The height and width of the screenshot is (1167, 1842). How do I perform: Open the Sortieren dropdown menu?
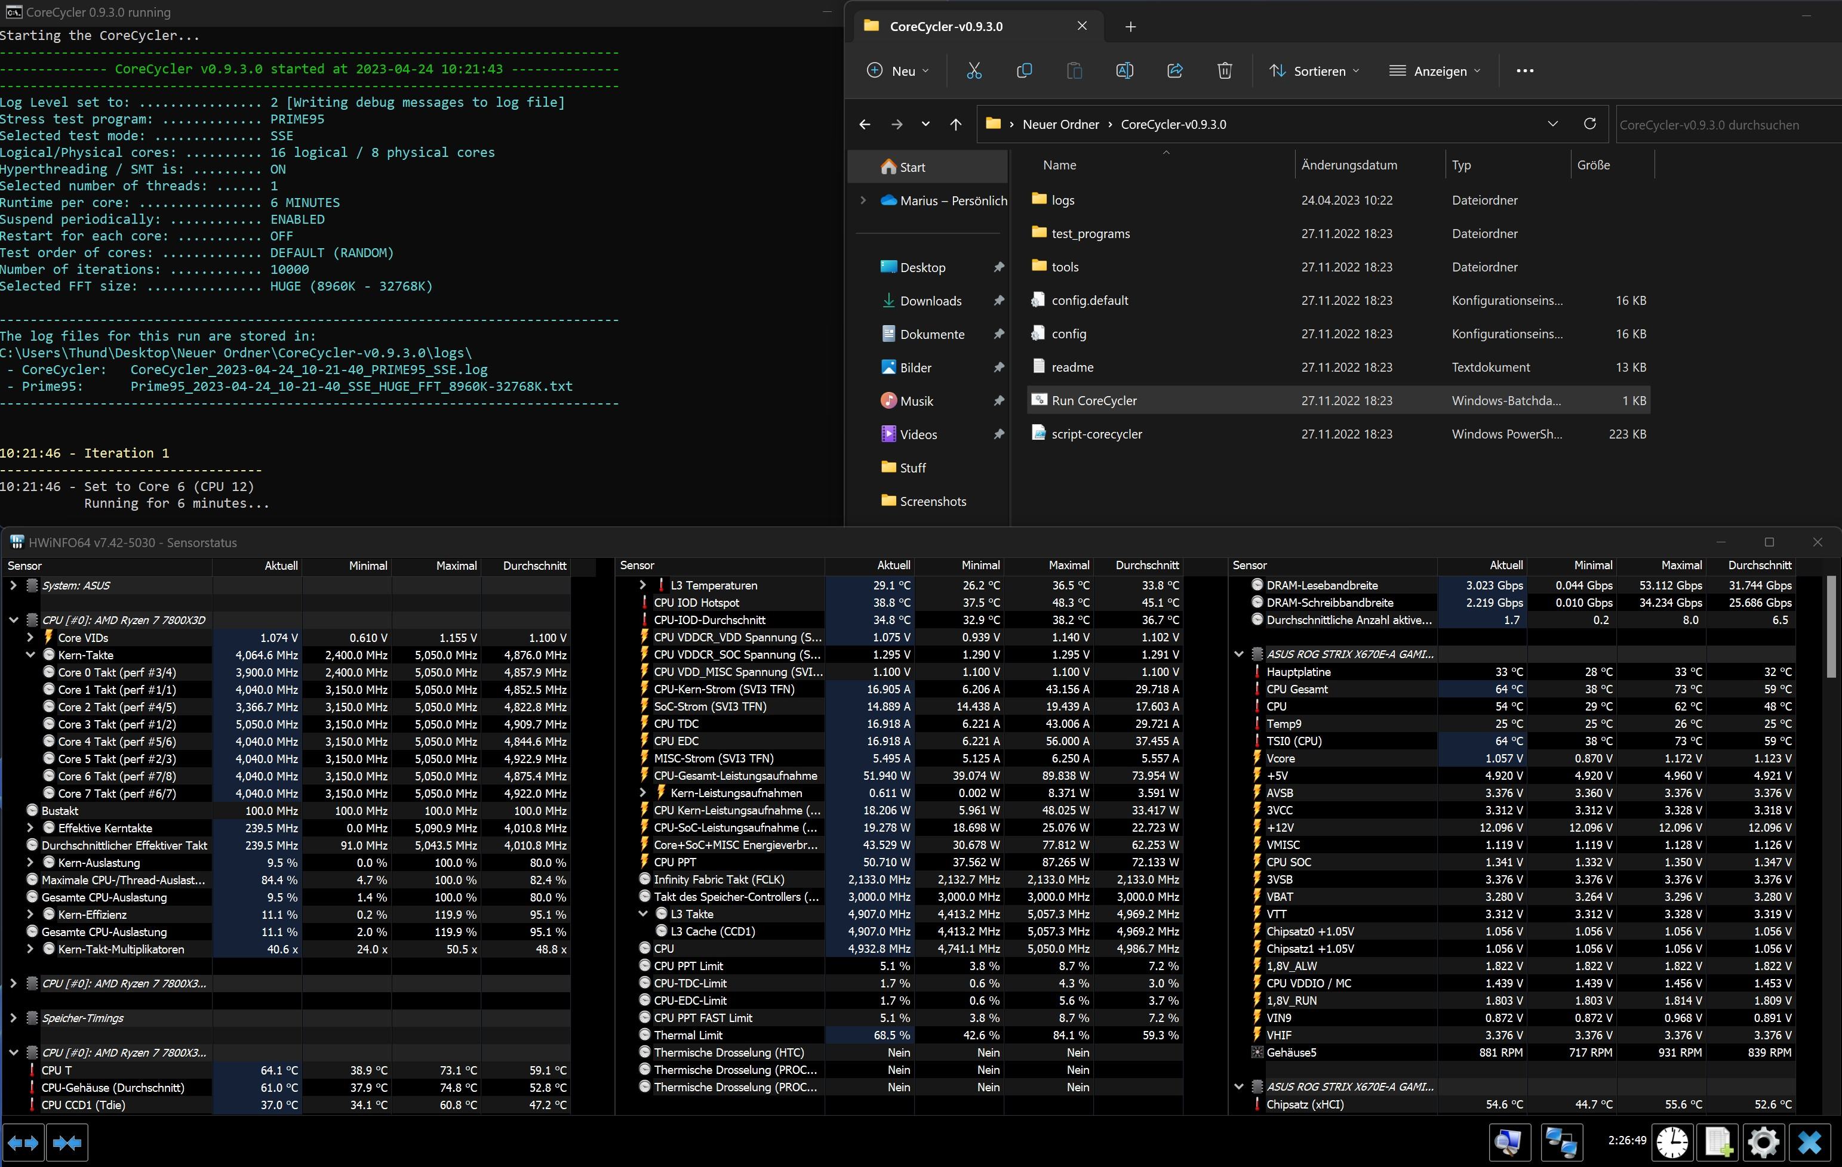click(x=1314, y=70)
